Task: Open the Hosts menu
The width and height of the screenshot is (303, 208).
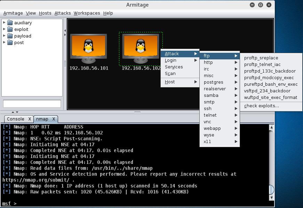Action: pos(45,13)
